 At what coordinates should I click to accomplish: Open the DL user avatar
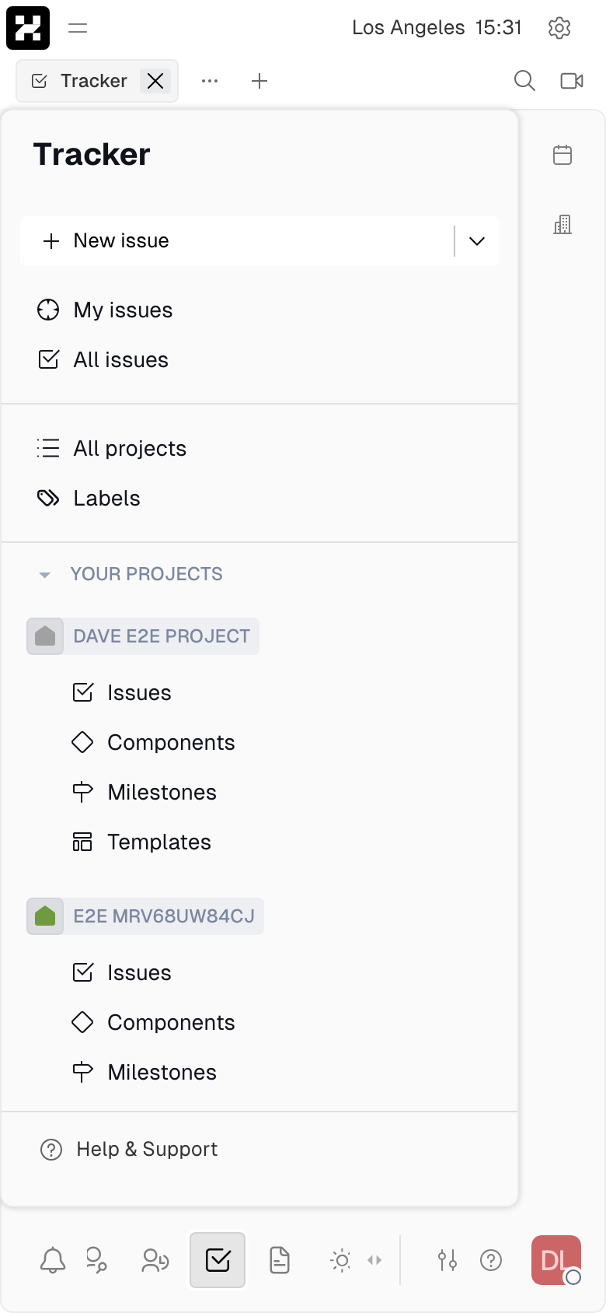point(556,1260)
